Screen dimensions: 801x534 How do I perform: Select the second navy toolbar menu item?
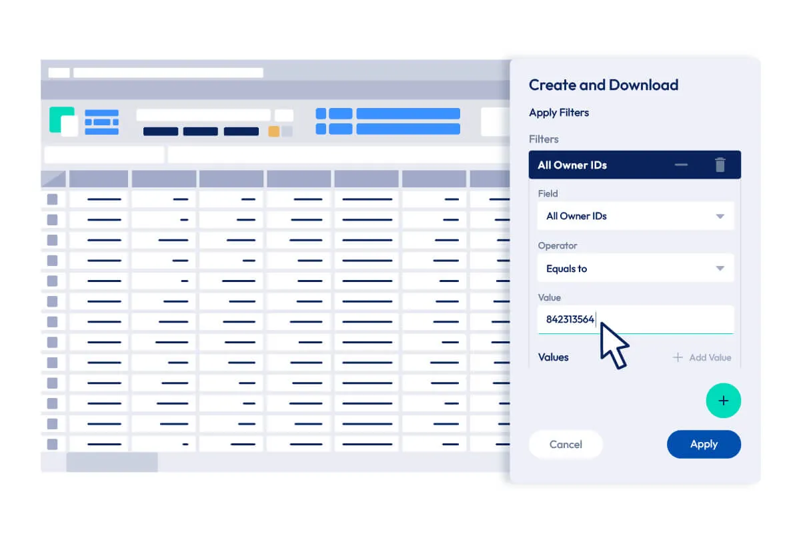201,131
